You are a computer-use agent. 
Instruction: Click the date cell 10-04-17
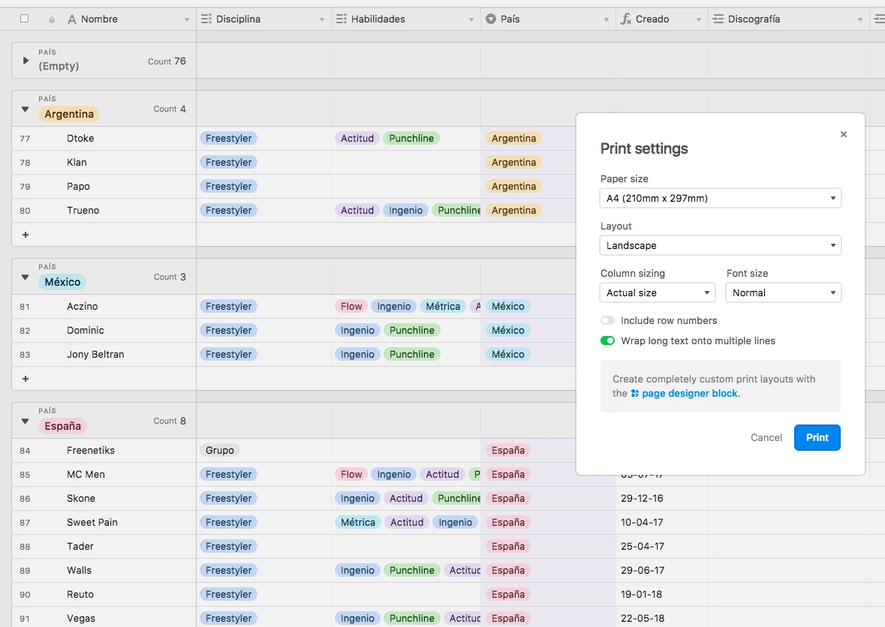coord(661,523)
